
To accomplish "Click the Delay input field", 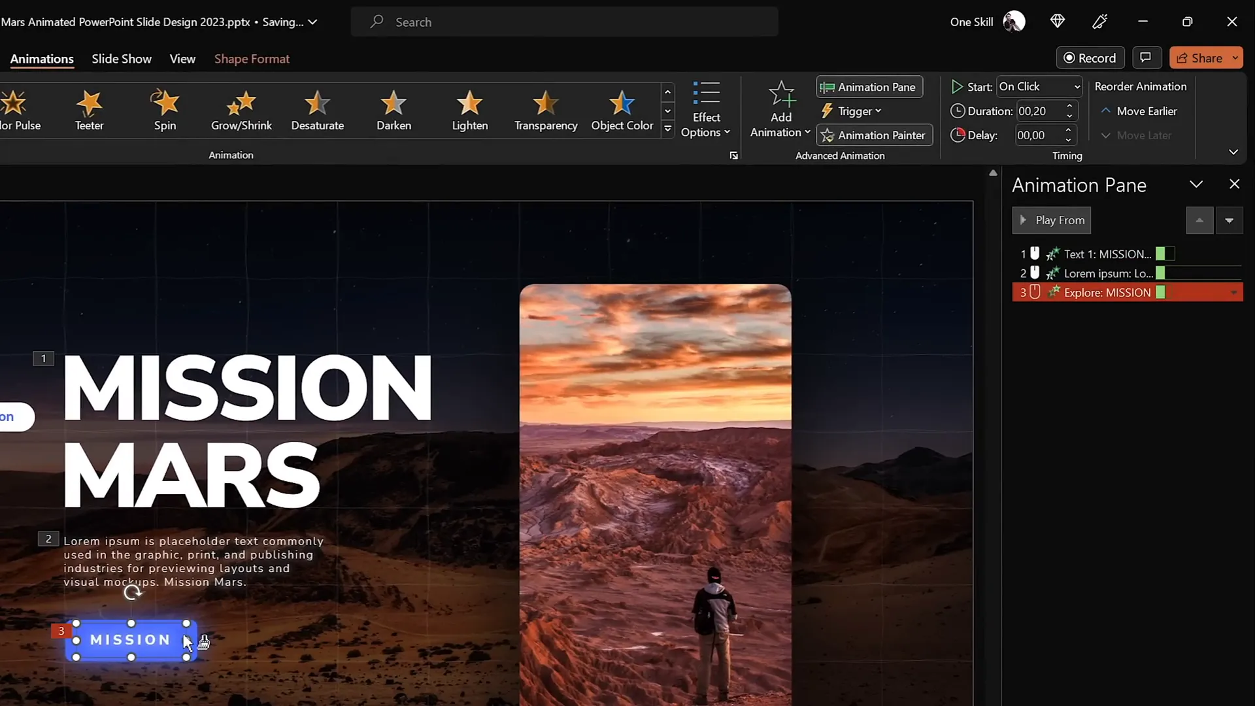I will coord(1039,135).
